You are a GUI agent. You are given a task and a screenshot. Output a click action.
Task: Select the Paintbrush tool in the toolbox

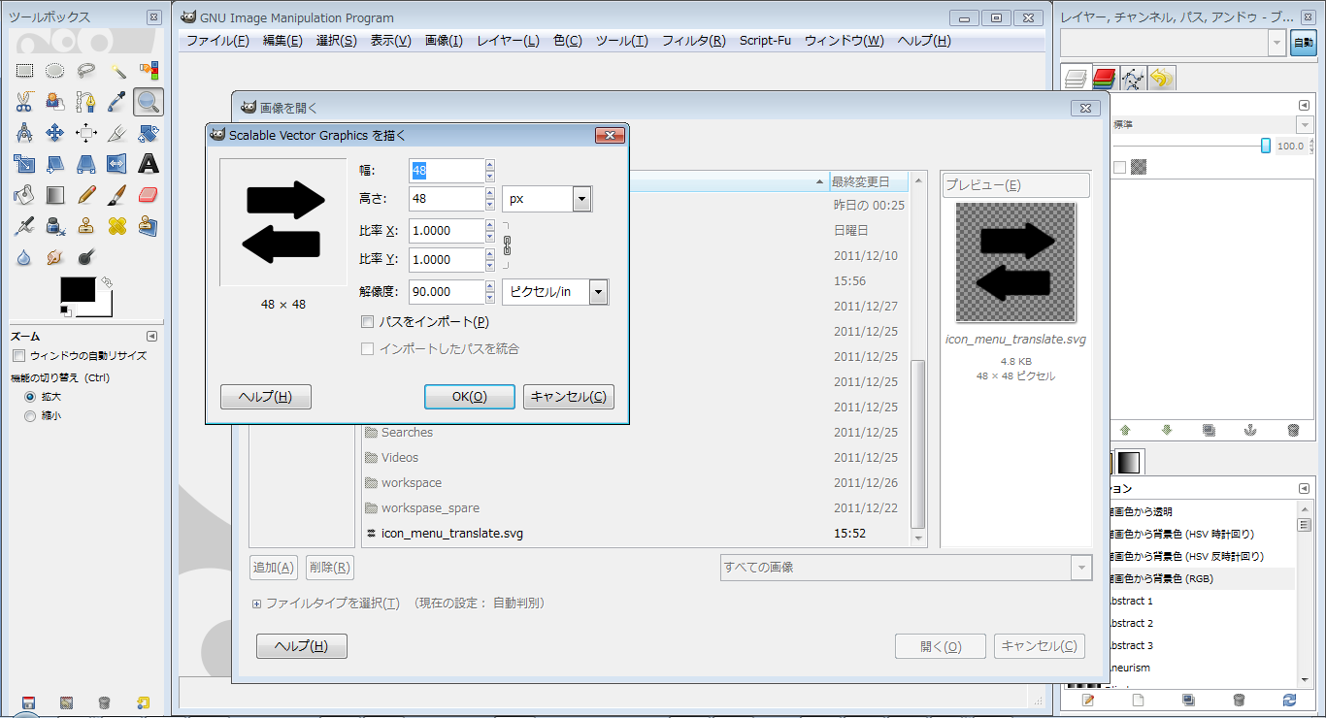[x=118, y=194]
